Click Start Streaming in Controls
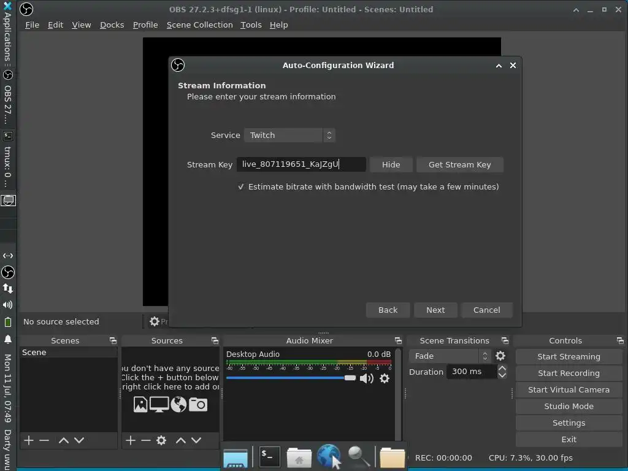Viewport: 628px width, 471px height. (x=569, y=356)
